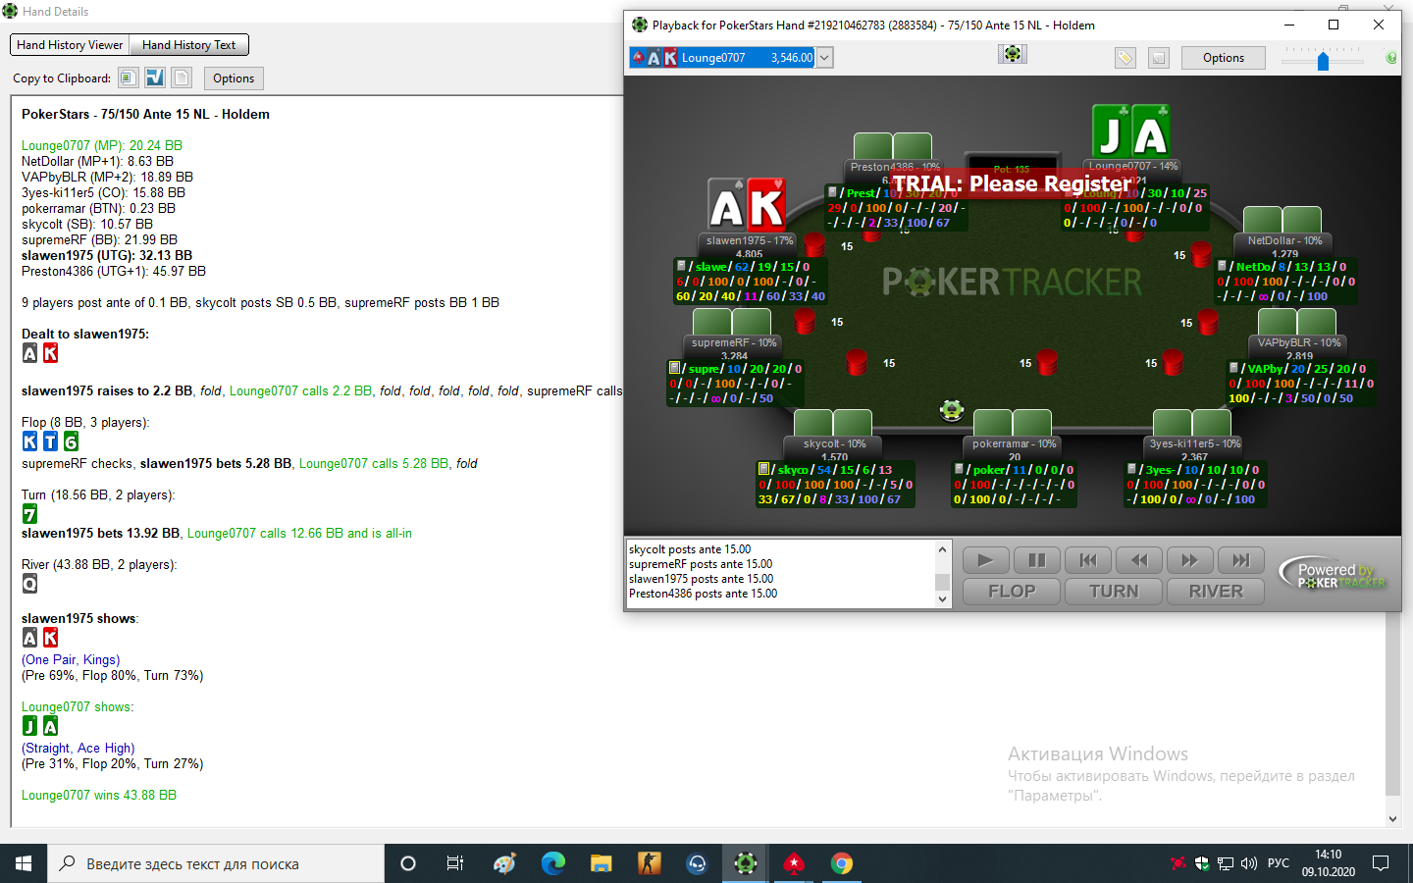Open the notes icon in skycolt's HUD

tap(763, 469)
